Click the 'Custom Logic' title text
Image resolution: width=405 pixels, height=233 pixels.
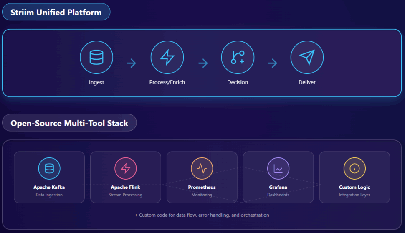(x=354, y=187)
